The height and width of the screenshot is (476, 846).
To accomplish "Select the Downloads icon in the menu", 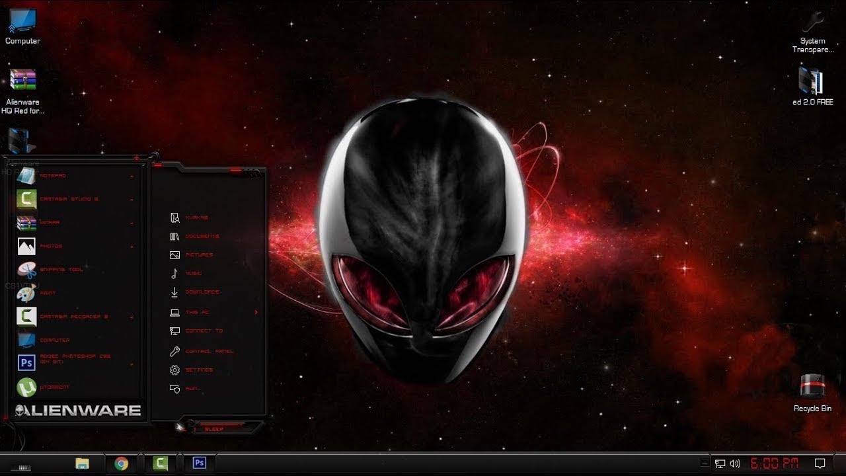I will [201, 292].
